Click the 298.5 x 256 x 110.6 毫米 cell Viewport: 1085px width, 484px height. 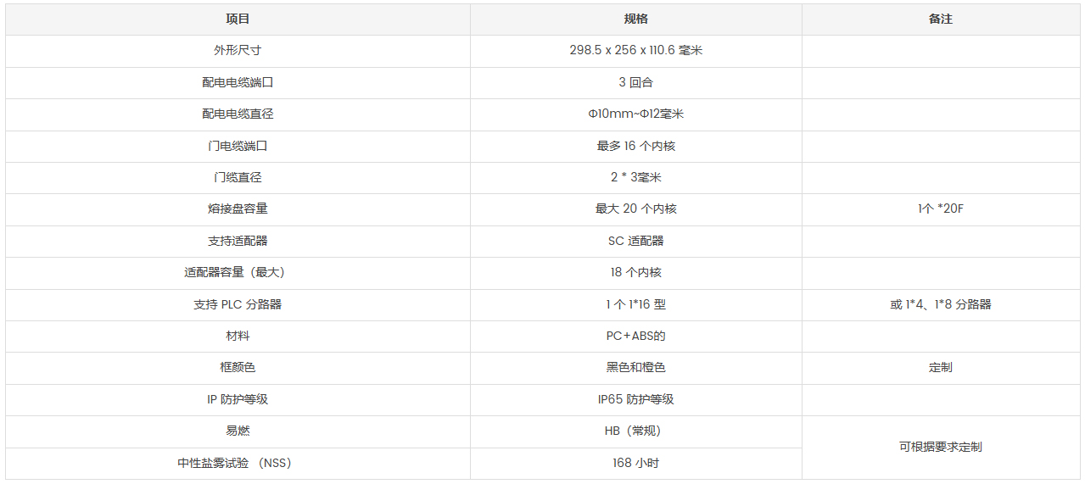tap(635, 51)
